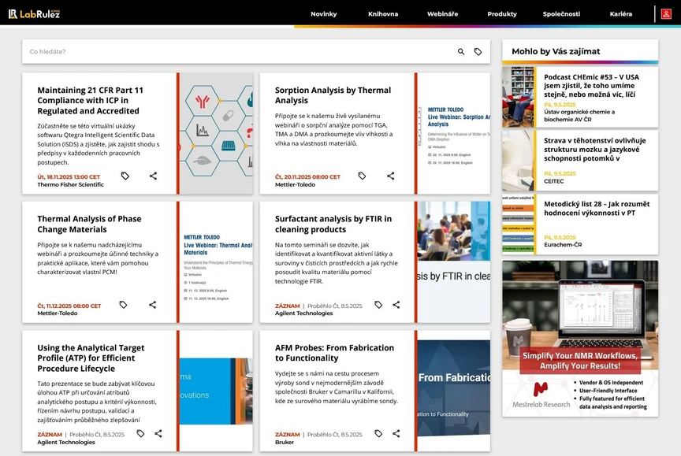Click 'Mohlo by Vás zajímat' heading
This screenshot has height=456, width=681.
coord(556,51)
